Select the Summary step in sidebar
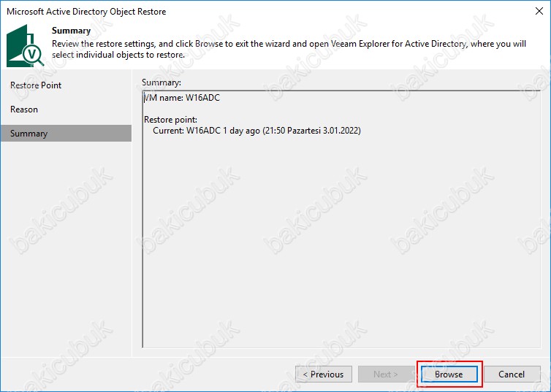Image resolution: width=551 pixels, height=392 pixels. (x=66, y=134)
